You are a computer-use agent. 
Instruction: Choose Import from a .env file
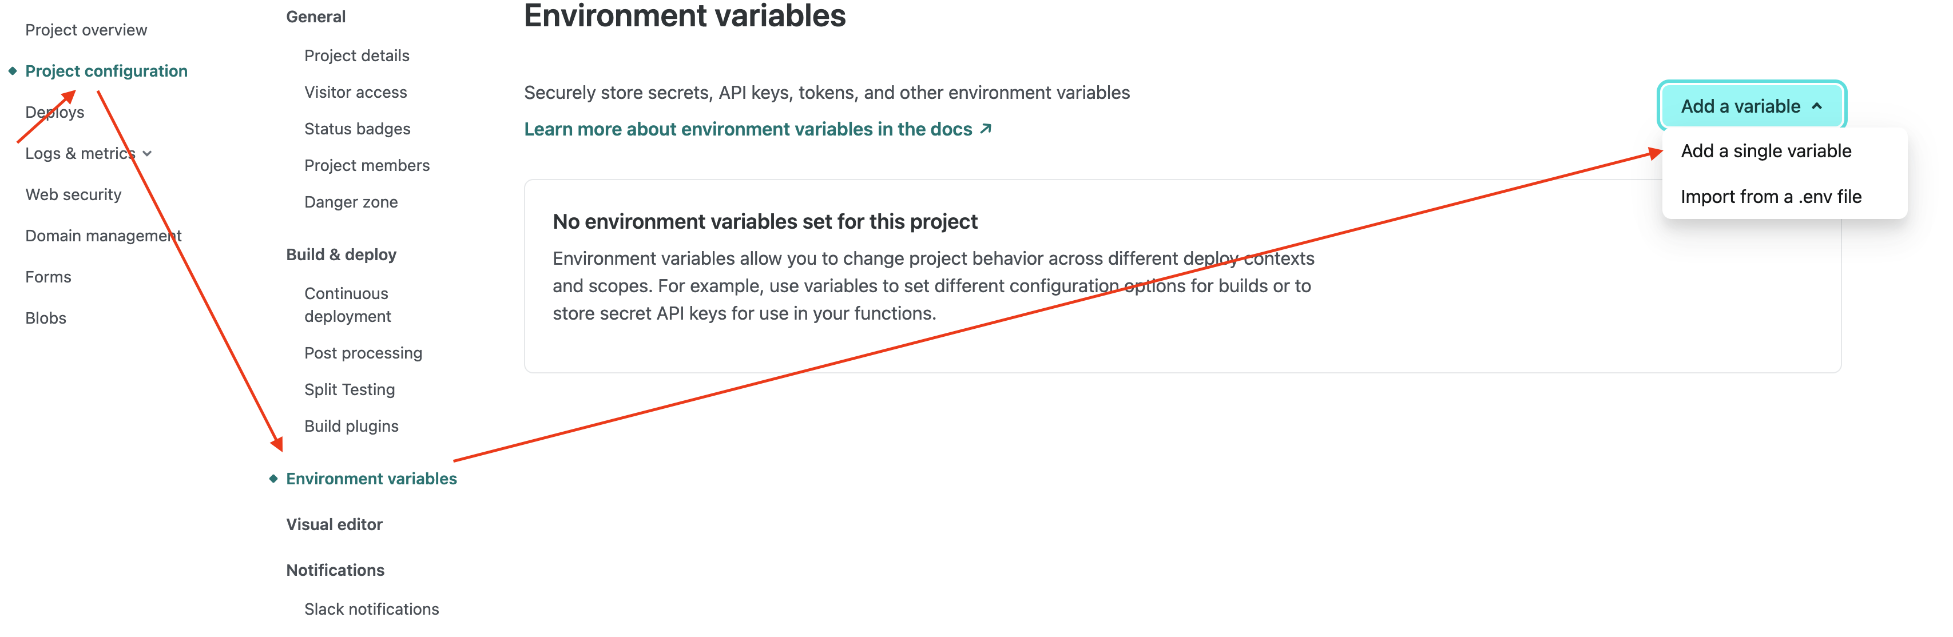[x=1771, y=197]
